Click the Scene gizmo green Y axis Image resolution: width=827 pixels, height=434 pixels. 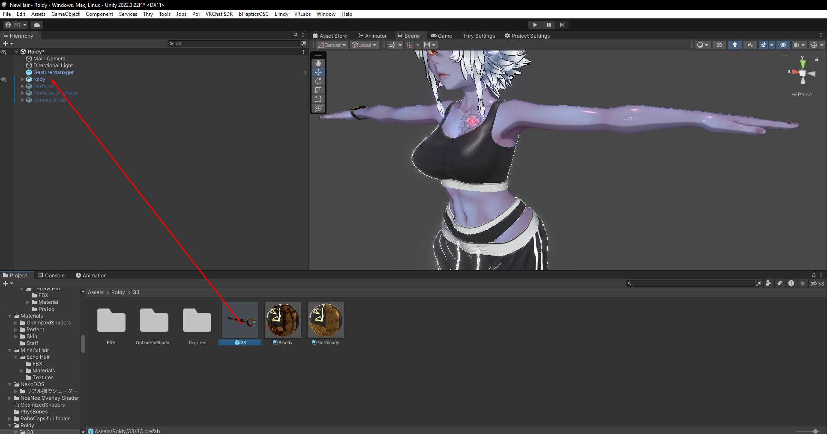(803, 64)
